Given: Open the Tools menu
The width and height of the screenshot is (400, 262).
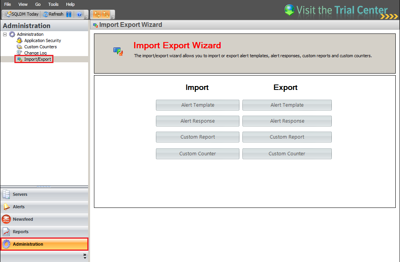Looking at the screenshot, I should click(x=53, y=4).
